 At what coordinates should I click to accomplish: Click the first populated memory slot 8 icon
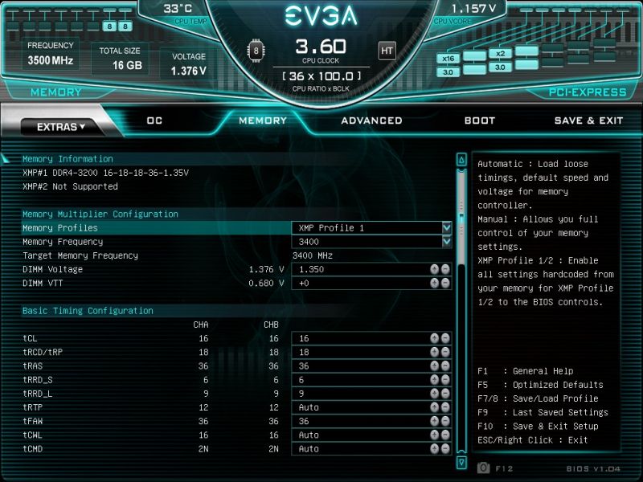(x=109, y=27)
